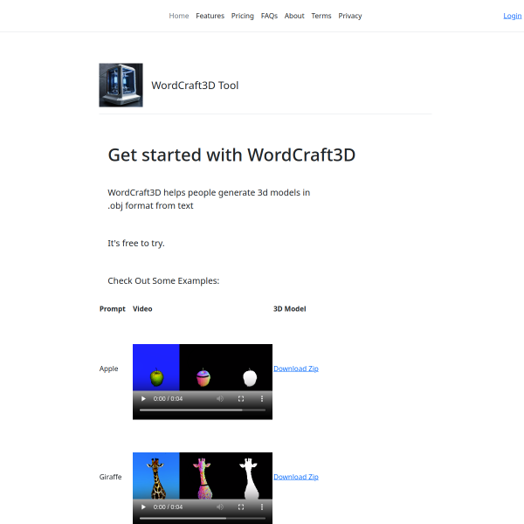Click the 'Giraffe' prompt cell
Screen dimensions: 524x524
click(110, 477)
